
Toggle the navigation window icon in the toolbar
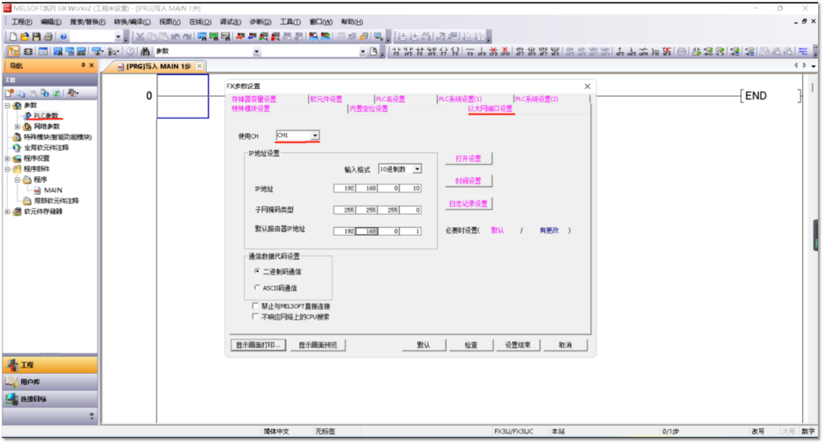click(14, 51)
